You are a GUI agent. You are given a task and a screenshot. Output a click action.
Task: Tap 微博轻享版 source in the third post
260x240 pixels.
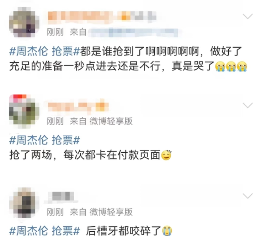(111, 212)
